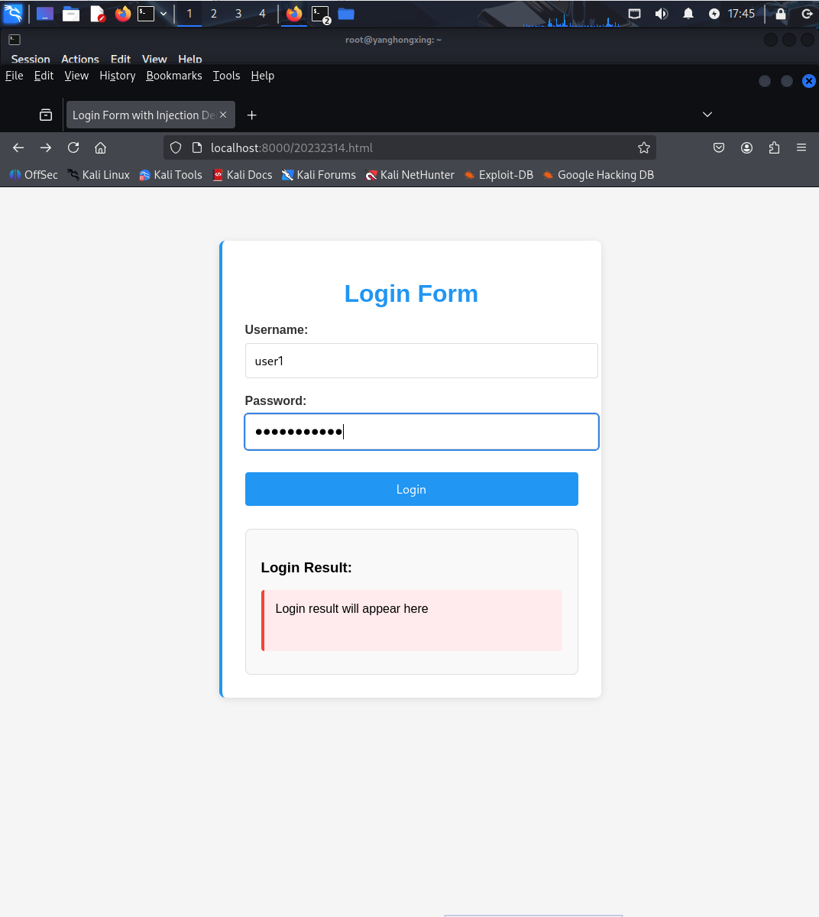Open the Firefox Bookmarks menu
Viewport: 819px width, 917px height.
[x=174, y=76]
